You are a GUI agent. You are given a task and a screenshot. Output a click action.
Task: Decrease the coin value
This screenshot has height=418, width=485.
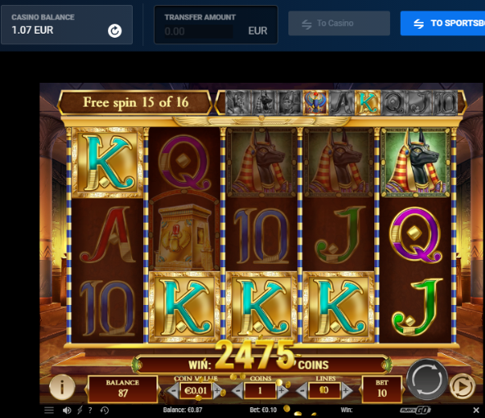point(173,391)
